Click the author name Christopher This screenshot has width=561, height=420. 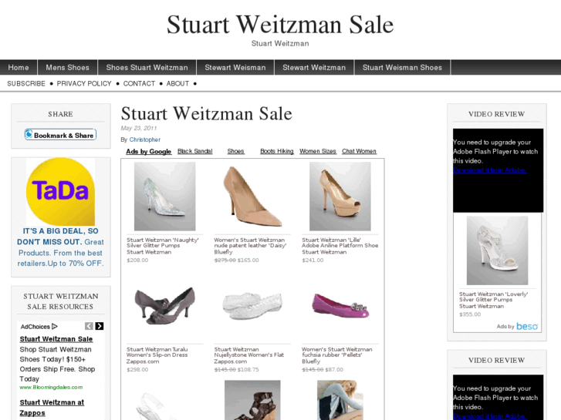point(145,139)
